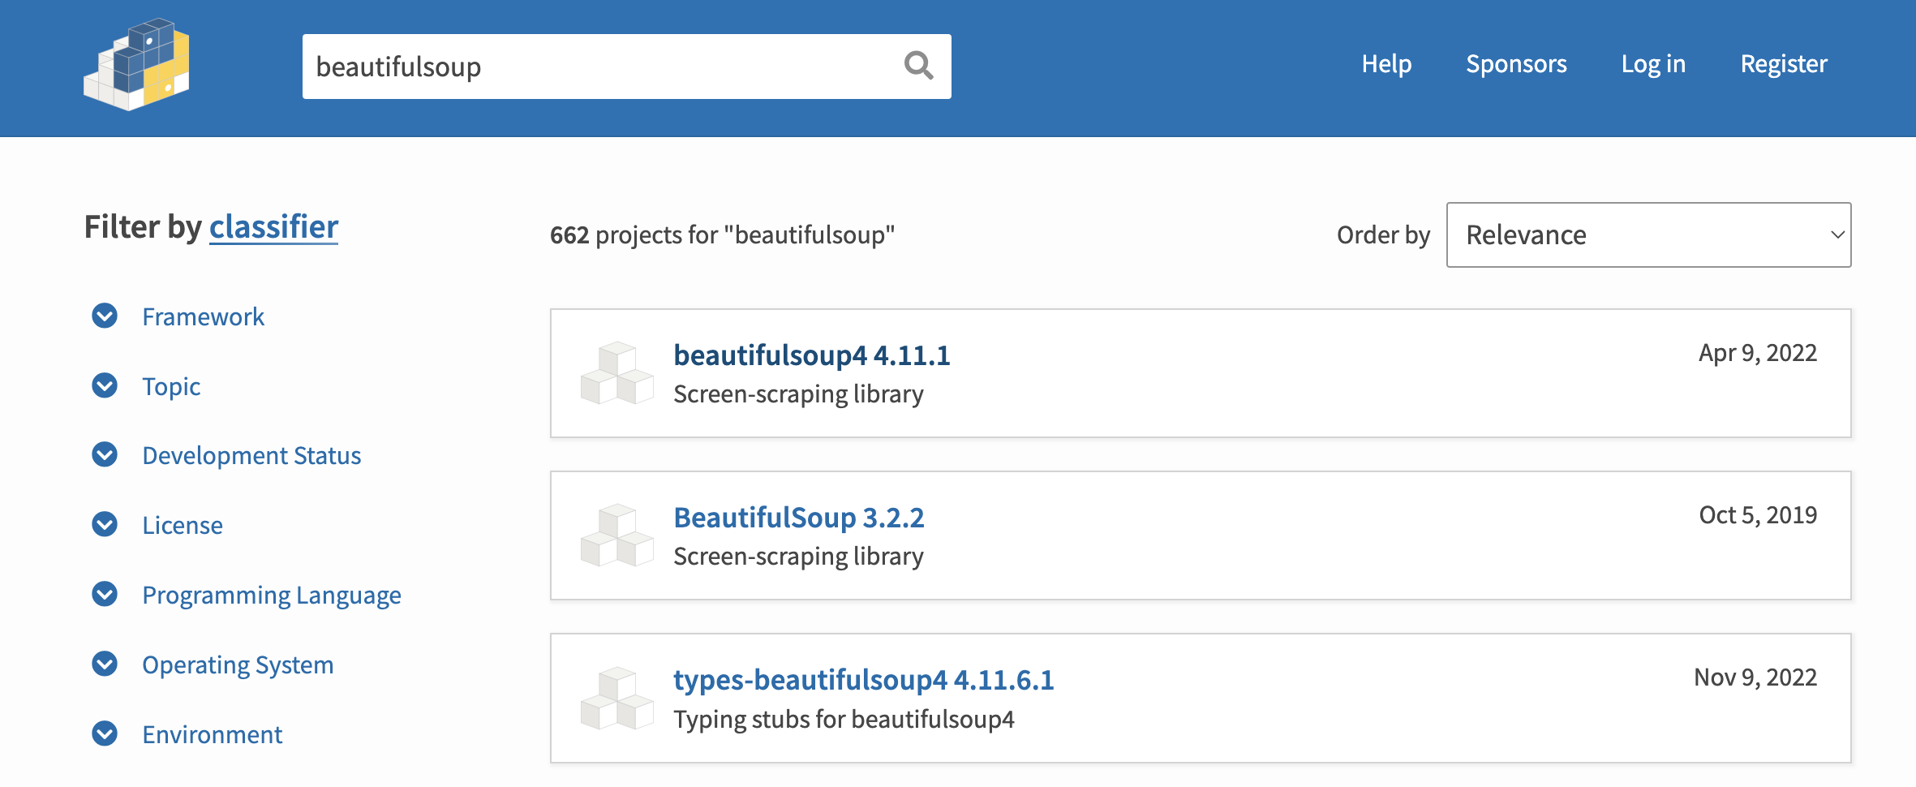Expand the Operating System chevron
This screenshot has height=787, width=1916.
(105, 664)
